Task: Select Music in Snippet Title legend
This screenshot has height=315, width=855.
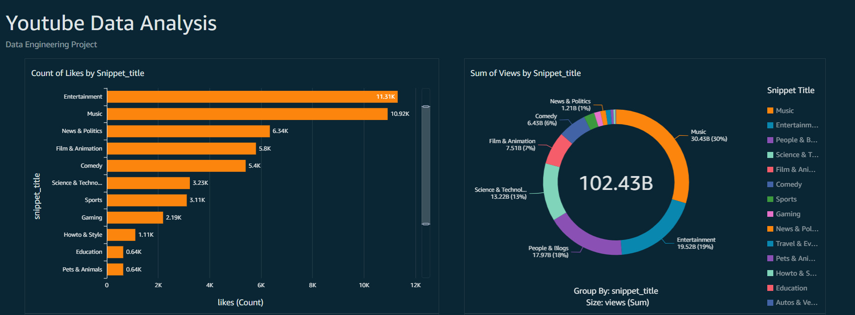Action: 785,111
